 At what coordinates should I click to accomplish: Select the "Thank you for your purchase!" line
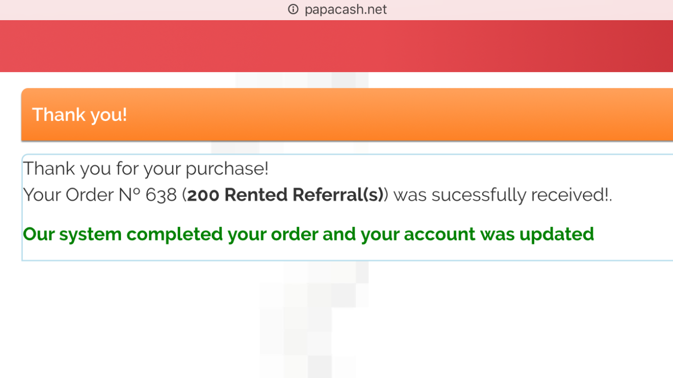coord(146,168)
